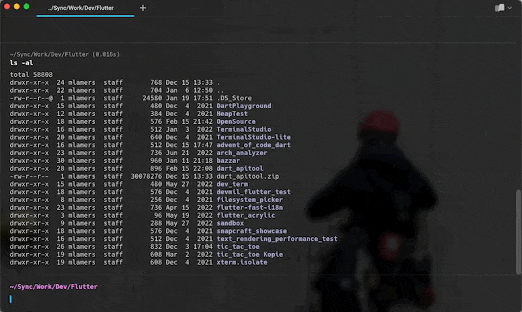Viewport: 522px width, 312px height.
Task: Open a new tab with plus icon
Action: (x=143, y=8)
